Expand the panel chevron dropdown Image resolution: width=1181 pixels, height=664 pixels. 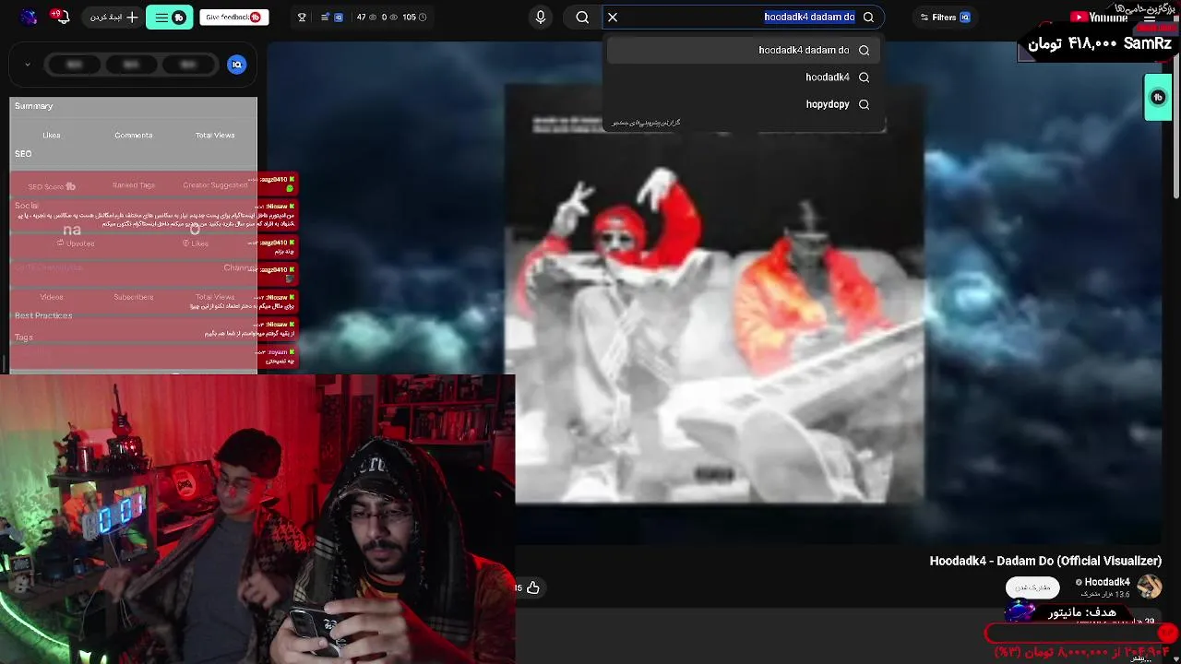click(28, 65)
